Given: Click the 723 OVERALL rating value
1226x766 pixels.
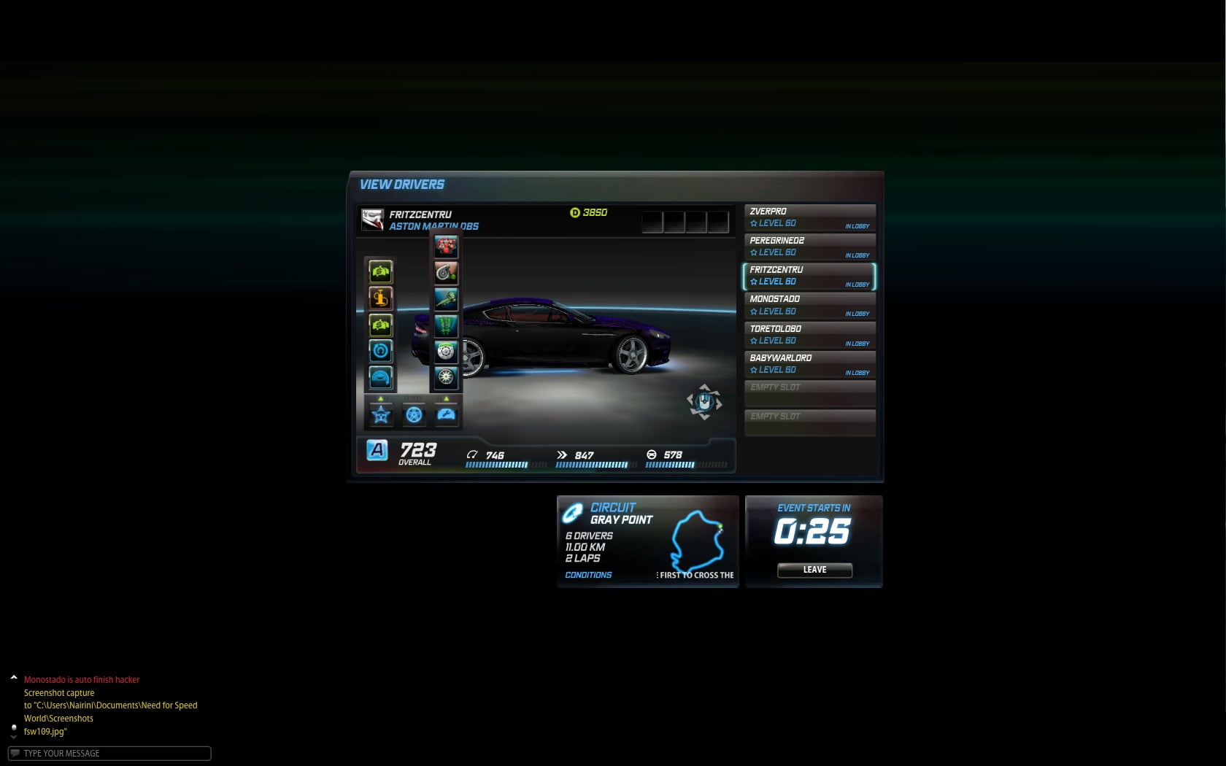Looking at the screenshot, I should coord(418,452).
